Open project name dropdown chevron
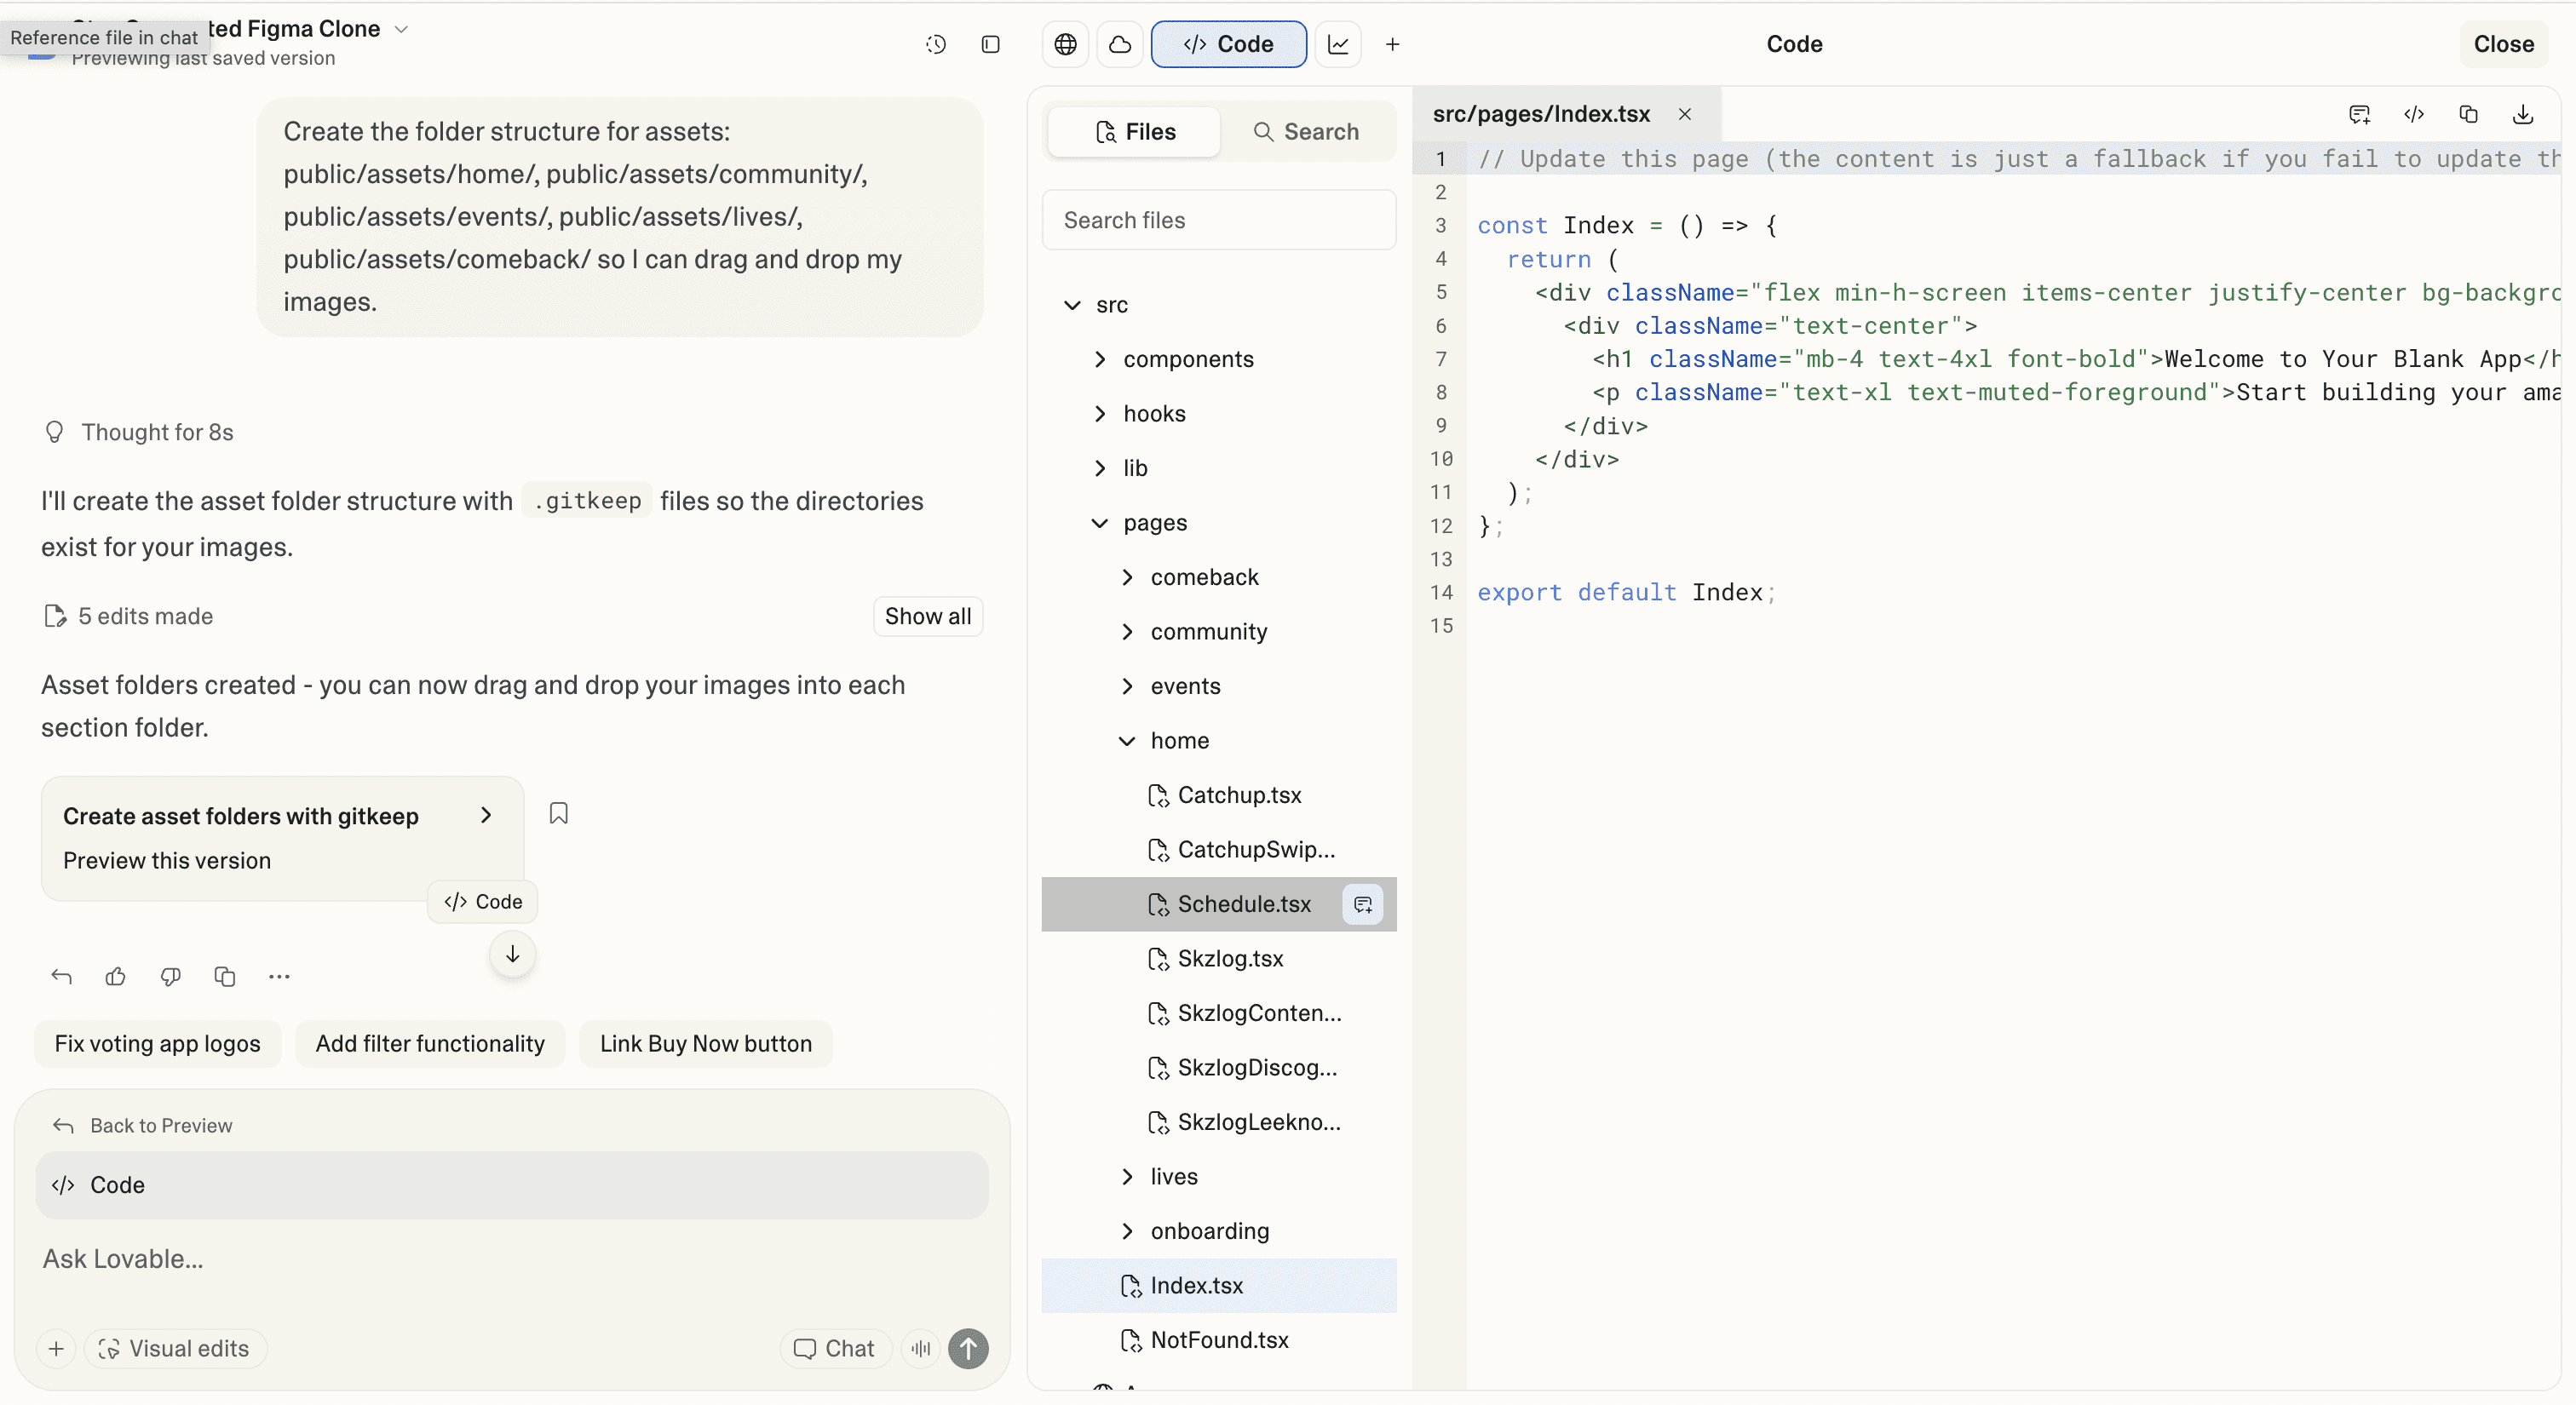 coord(401,29)
